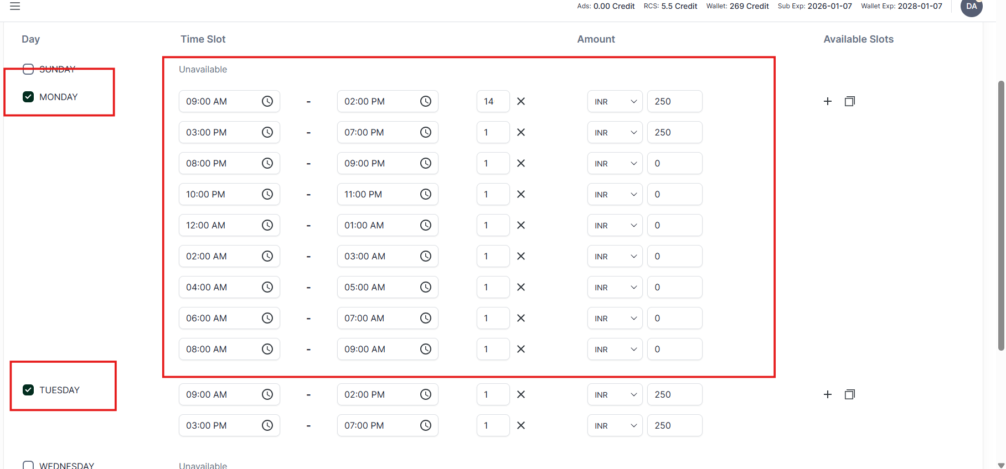Remove the Monday 08:00 PM slot row
The image size is (1006, 469).
[x=520, y=163]
